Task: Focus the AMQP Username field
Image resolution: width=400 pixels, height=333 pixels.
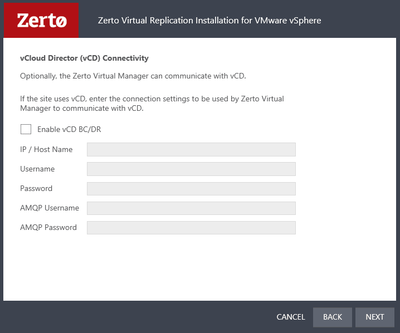Action: [x=191, y=208]
